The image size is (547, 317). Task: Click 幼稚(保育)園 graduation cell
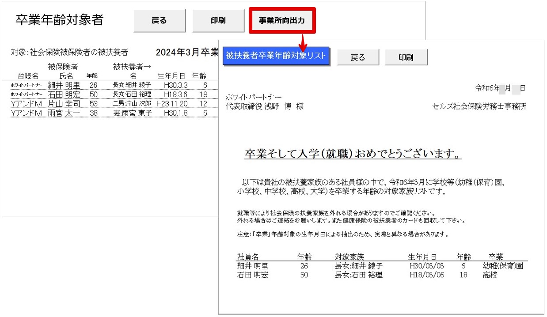(x=503, y=266)
